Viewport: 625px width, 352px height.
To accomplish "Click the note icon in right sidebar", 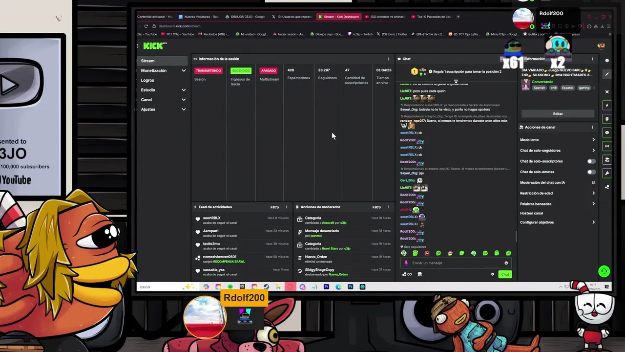I will coord(607,119).
